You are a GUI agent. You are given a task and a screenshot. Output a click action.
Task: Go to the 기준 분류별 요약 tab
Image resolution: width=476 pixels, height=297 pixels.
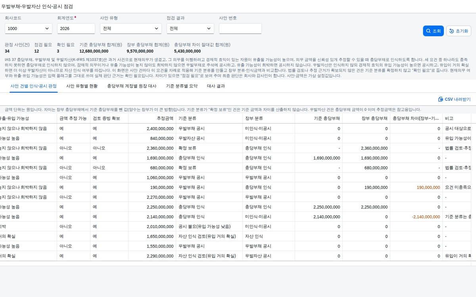point(182,86)
